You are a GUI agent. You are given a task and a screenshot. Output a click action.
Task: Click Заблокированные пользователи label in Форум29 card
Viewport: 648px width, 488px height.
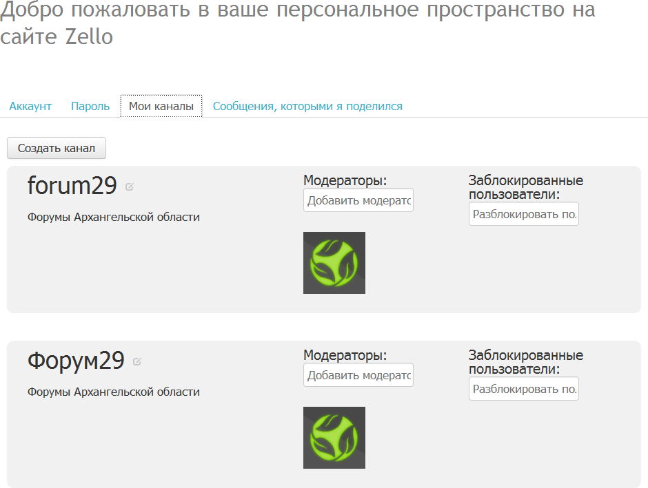coord(526,362)
